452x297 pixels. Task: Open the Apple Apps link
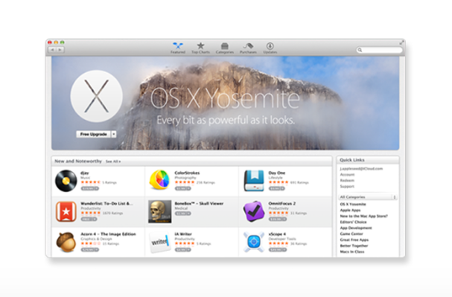tap(350, 211)
